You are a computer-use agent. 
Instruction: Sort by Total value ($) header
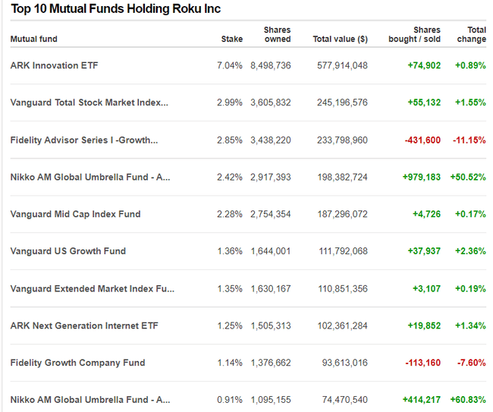pos(340,39)
